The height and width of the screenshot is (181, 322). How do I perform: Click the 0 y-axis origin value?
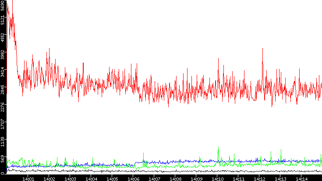point(2,174)
